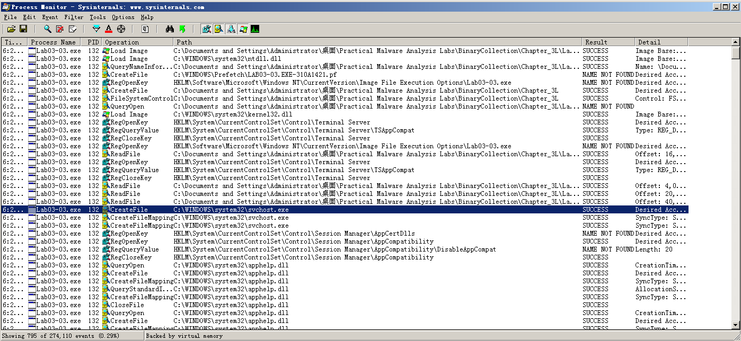Expand the Options menu
741x341 pixels.
coord(123,17)
